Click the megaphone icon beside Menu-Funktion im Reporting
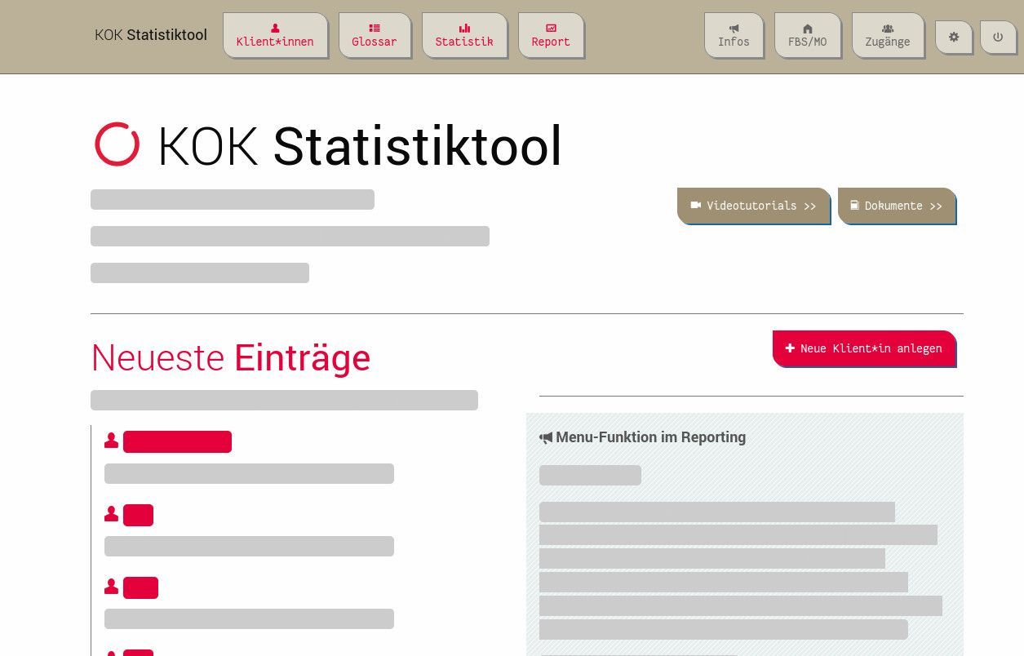This screenshot has width=1024, height=656. (546, 437)
